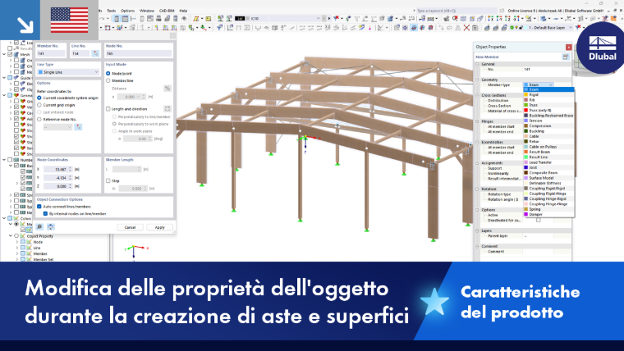Click the red X delete icon in second toolbar
The width and height of the screenshot is (624, 351).
(x=466, y=28)
